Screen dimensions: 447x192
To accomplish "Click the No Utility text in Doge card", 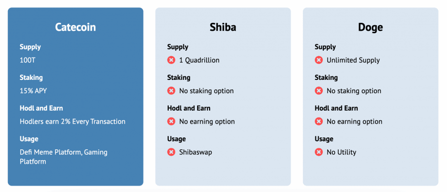I will [342, 152].
